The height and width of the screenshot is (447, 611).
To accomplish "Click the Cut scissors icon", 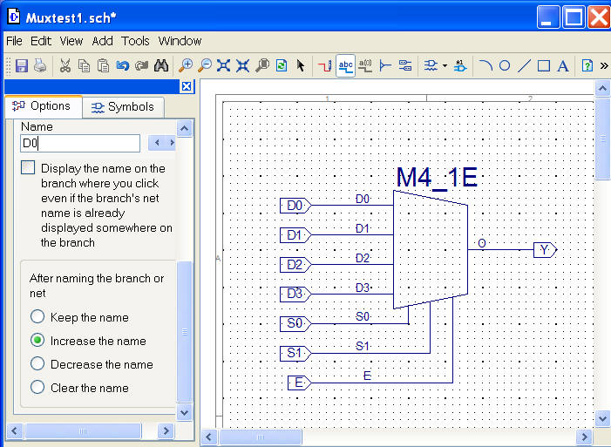I will (x=65, y=65).
